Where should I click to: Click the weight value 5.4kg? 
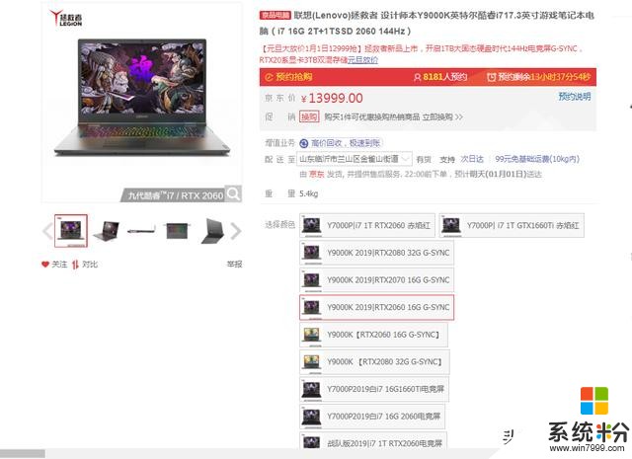tap(309, 193)
